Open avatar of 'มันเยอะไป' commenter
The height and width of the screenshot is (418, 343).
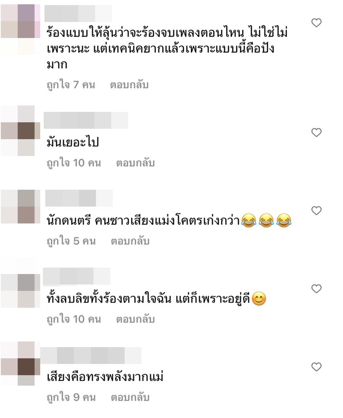[x=20, y=131]
